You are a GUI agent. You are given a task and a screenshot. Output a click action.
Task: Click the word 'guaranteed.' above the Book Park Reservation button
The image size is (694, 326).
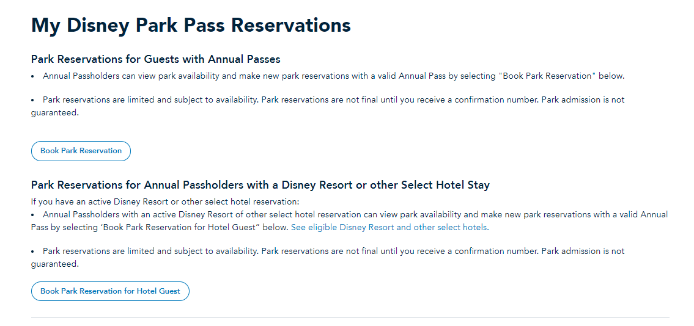pos(55,113)
